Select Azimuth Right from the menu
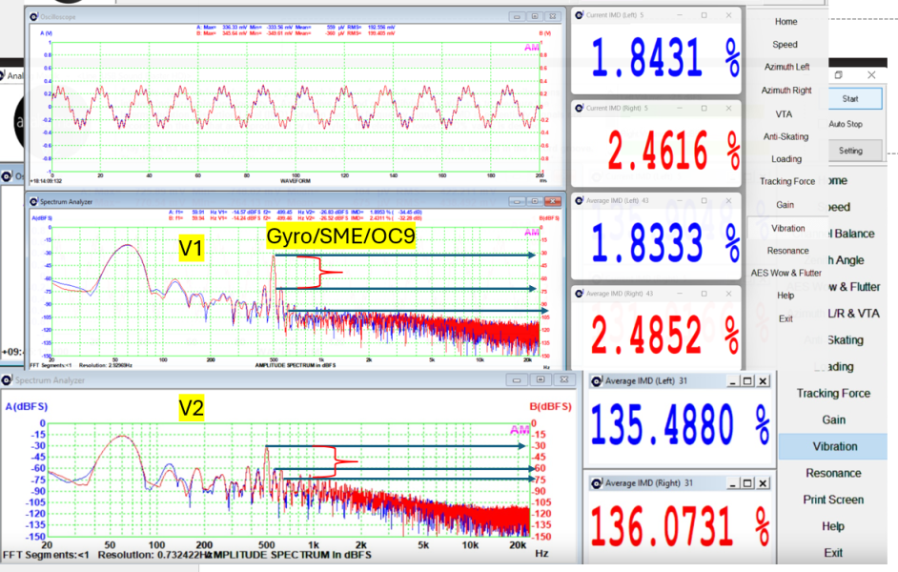This screenshot has width=898, height=572. (786, 91)
